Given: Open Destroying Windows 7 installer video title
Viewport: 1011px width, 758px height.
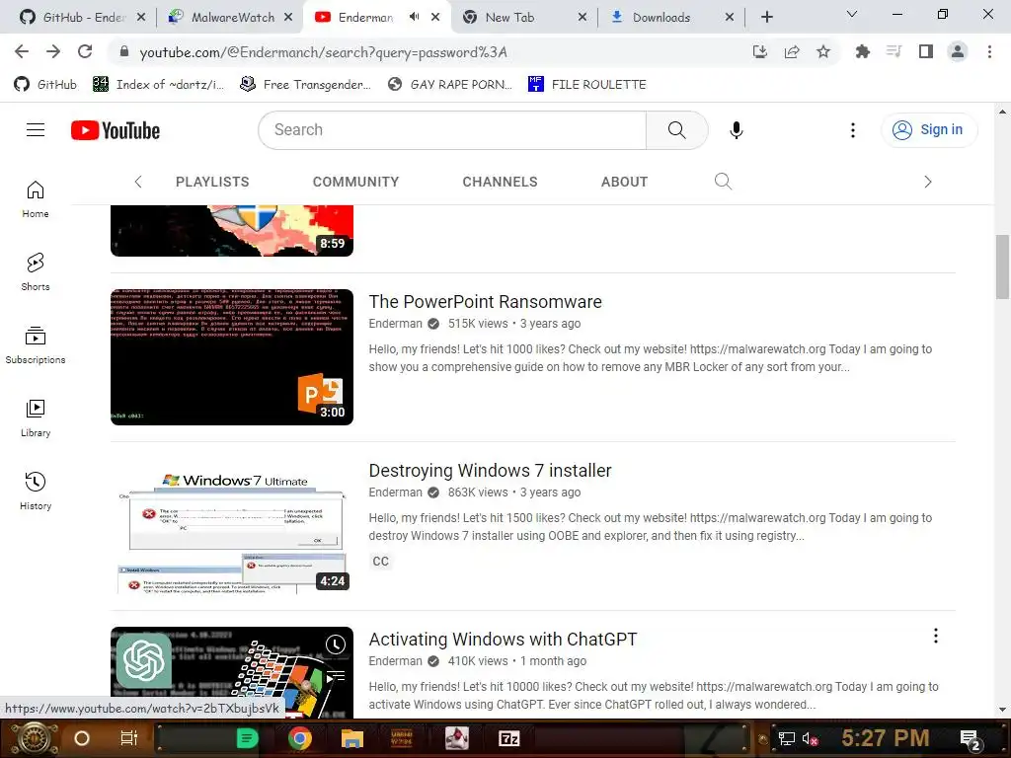Looking at the screenshot, I should [490, 471].
